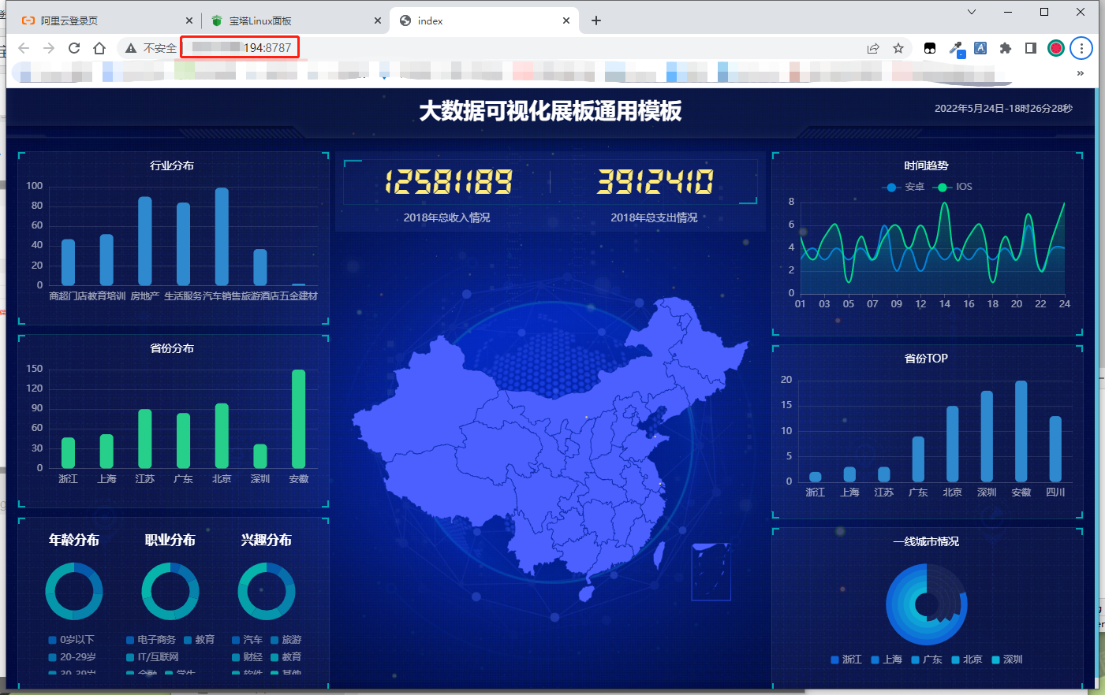Click the 年龄分布 donut chart
1105x695 pixels.
[x=74, y=591]
